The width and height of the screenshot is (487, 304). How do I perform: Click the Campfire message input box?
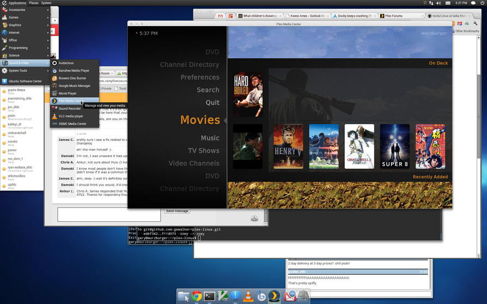[x=109, y=214]
